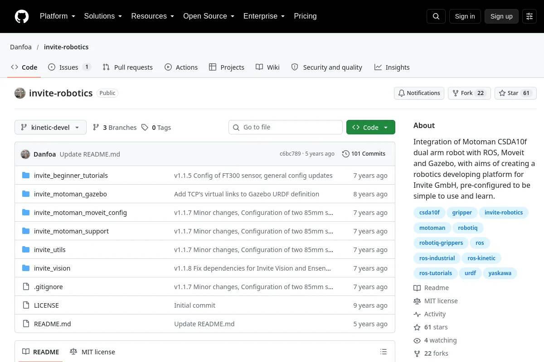
Task: Open the invite_motoman_gazebo folder
Action: coord(70,194)
